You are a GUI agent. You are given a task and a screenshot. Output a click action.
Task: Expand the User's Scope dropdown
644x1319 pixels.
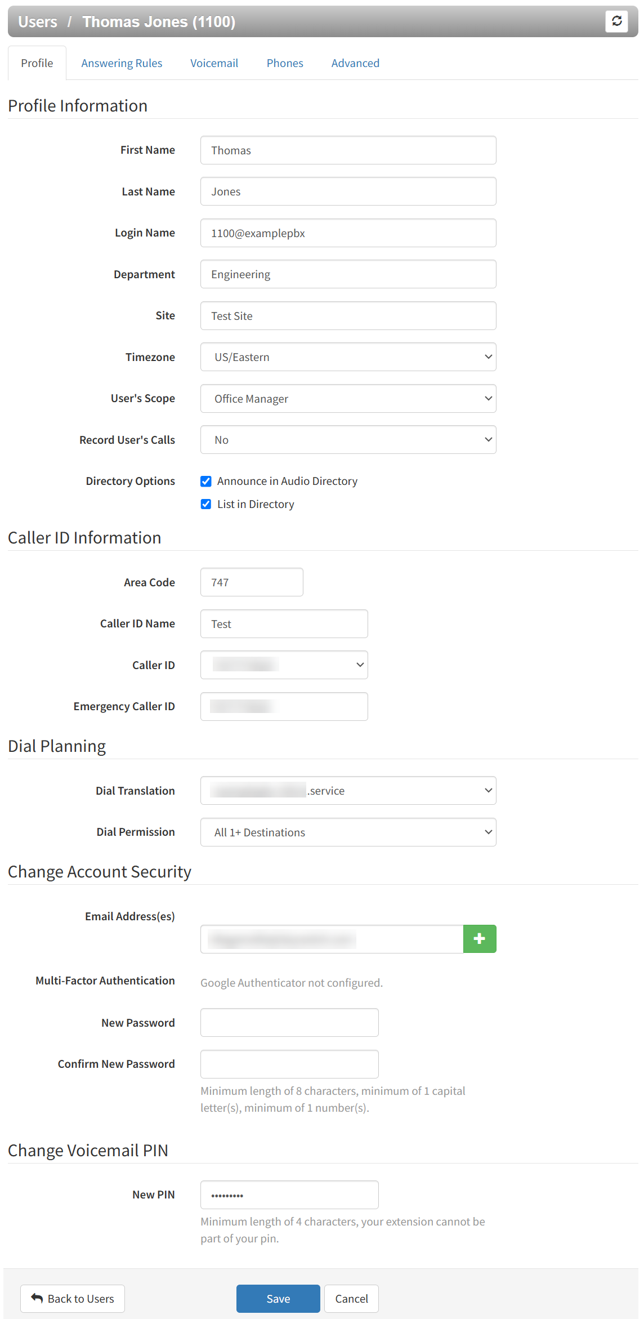click(348, 399)
